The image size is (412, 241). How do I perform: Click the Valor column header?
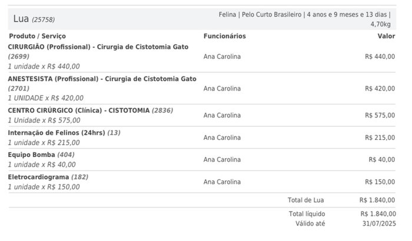tap(386, 36)
